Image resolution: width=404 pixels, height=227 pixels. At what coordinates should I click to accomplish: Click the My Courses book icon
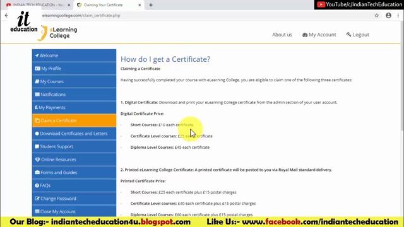tap(37, 81)
